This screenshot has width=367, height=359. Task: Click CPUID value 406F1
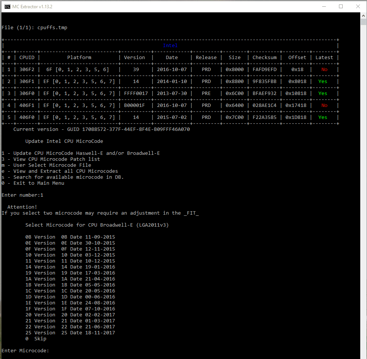27,105
